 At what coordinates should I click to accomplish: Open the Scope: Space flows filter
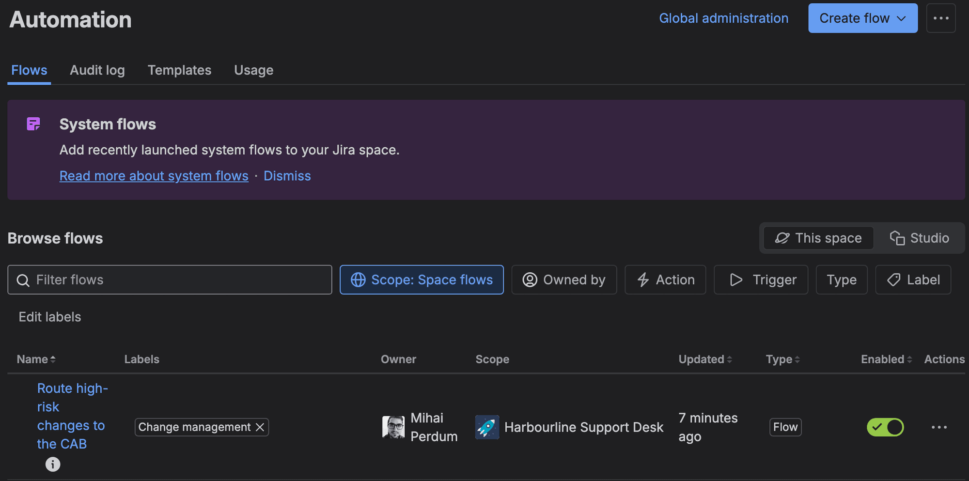(x=422, y=279)
